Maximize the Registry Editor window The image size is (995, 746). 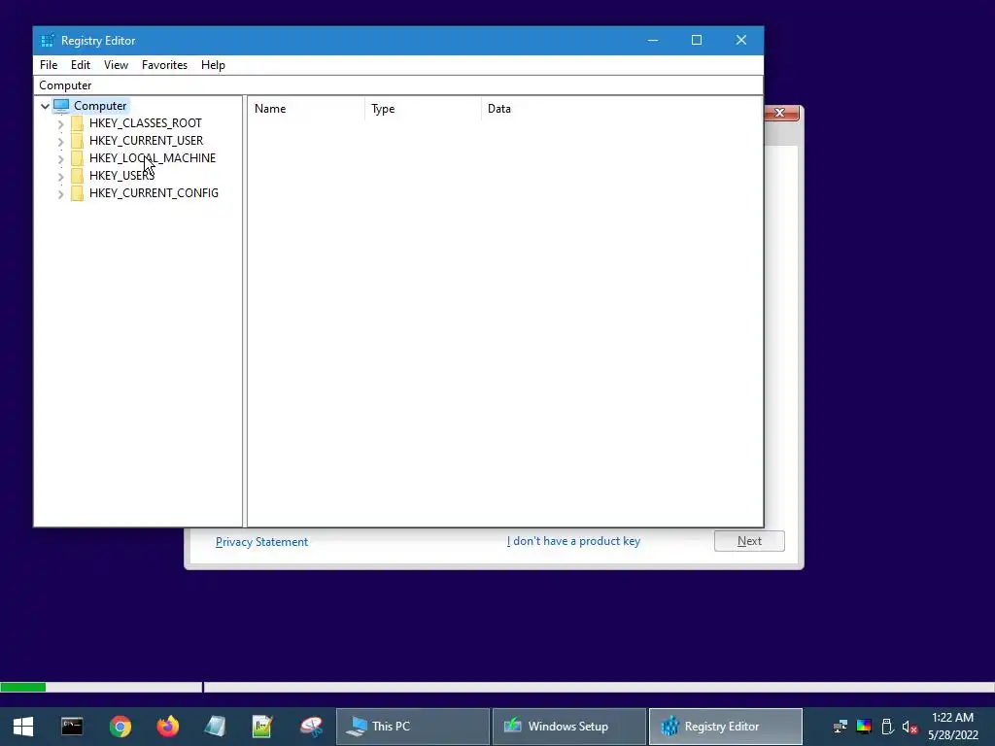[x=697, y=40]
